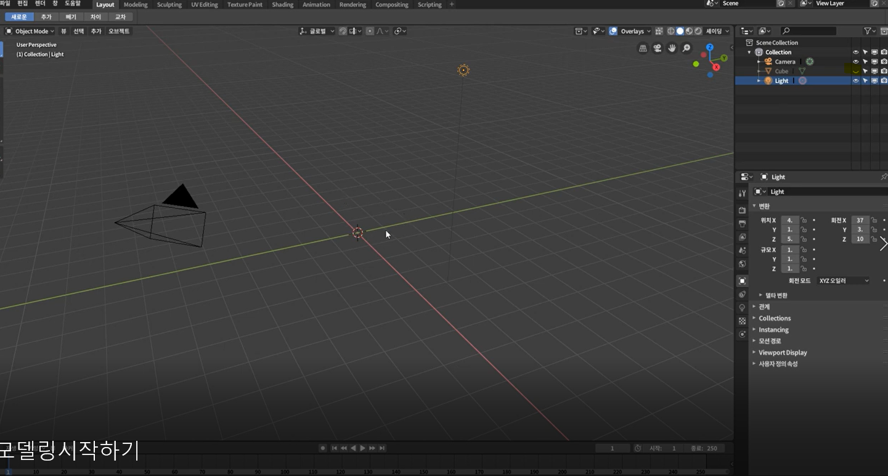Screen dimensions: 888x476
Task: Toggle snapping magnet icon
Action: point(343,31)
